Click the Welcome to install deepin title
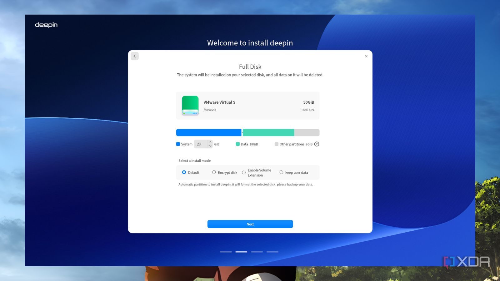The height and width of the screenshot is (281, 500). coord(250,43)
